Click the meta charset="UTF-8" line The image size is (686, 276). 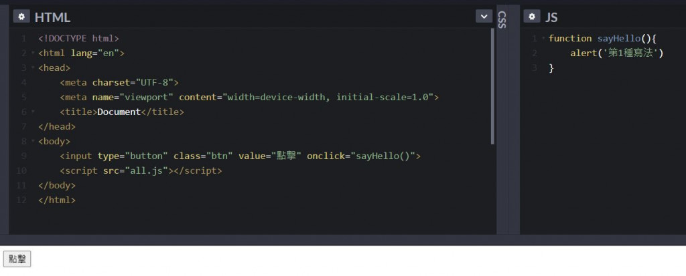pos(119,83)
